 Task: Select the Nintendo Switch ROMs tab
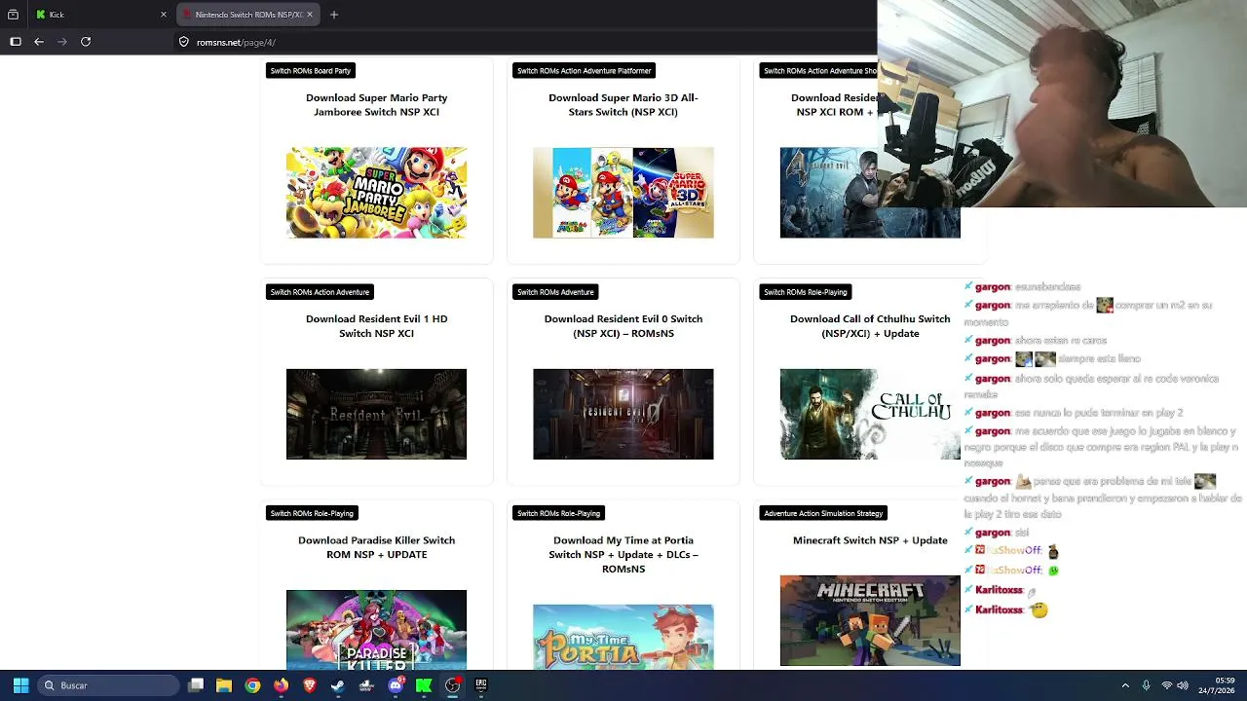pos(249,15)
